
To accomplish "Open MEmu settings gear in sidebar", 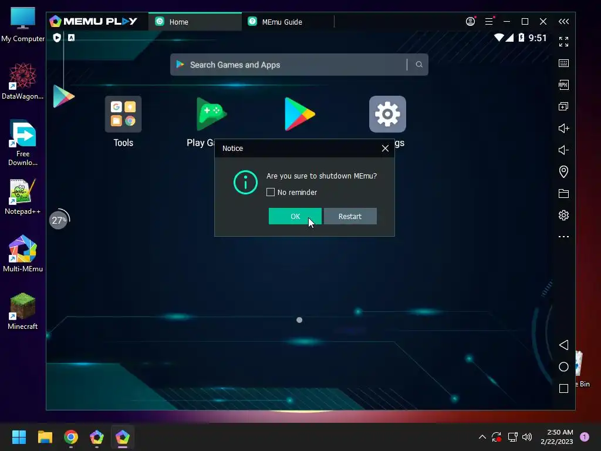I will pyautogui.click(x=563, y=215).
